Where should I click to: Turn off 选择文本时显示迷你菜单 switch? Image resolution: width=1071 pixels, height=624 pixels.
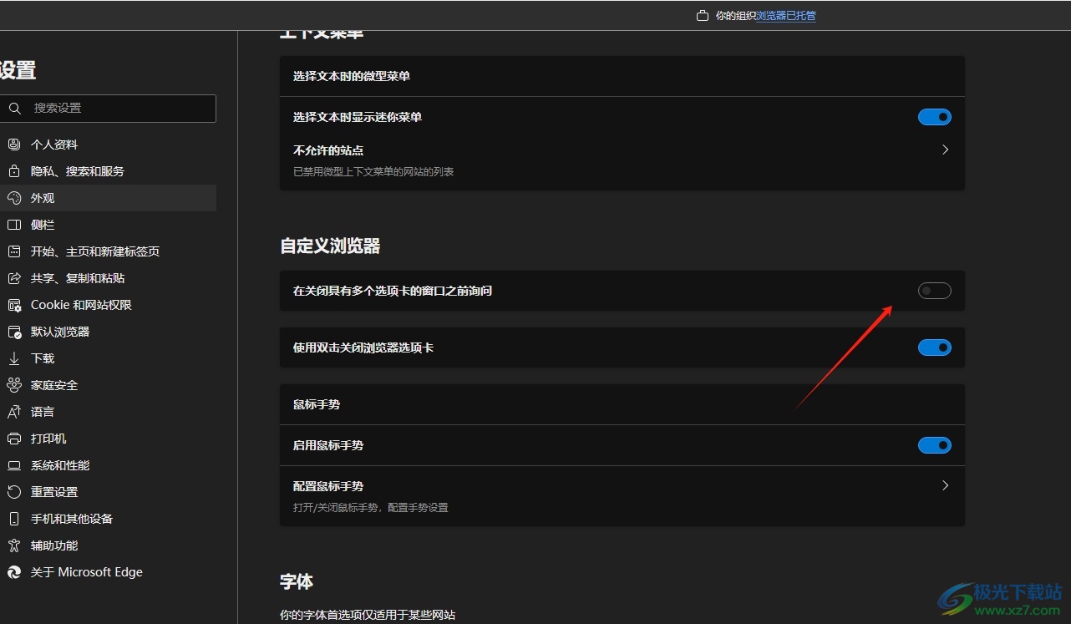click(x=935, y=117)
